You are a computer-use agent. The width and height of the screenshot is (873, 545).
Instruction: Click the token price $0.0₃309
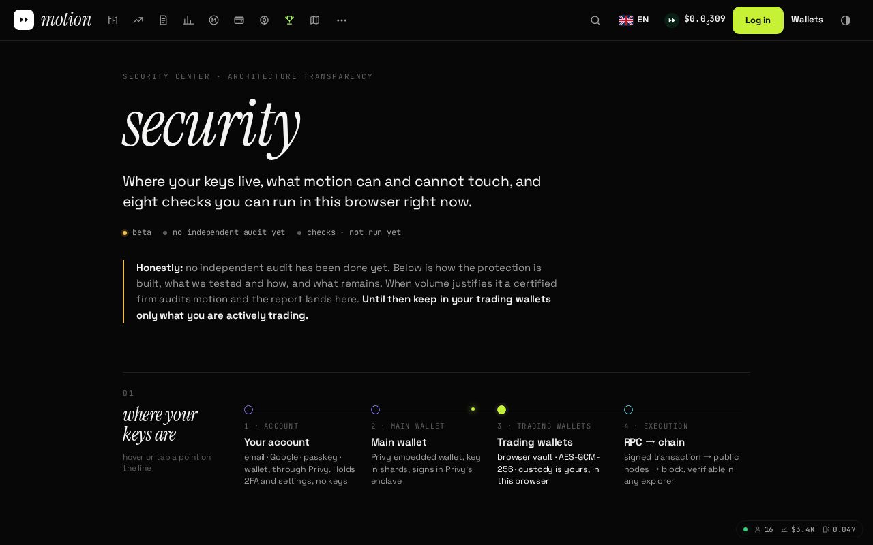click(695, 20)
